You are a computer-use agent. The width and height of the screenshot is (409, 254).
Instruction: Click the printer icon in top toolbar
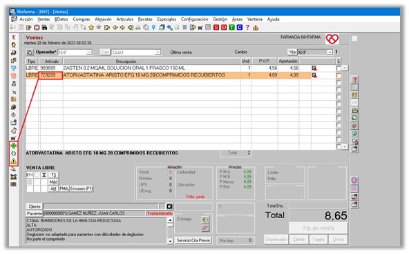point(138,28)
